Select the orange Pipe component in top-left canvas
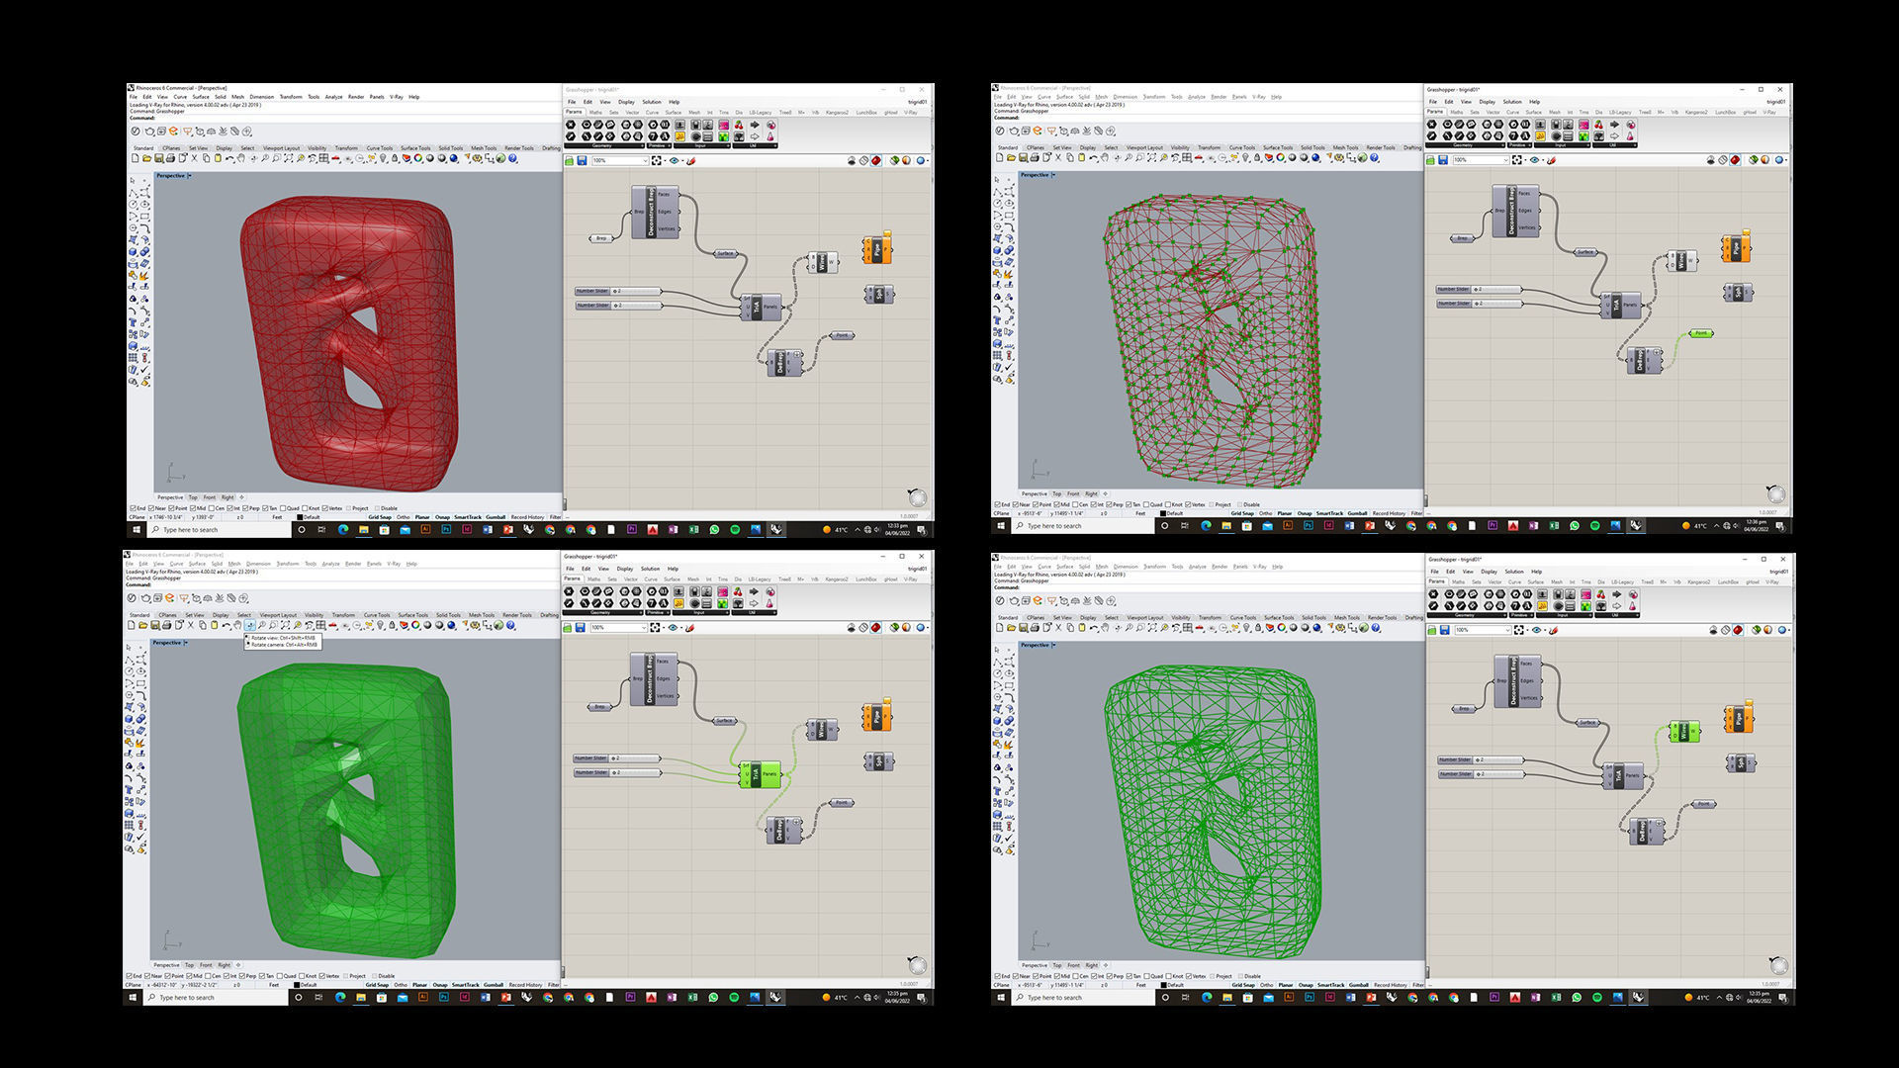Image resolution: width=1899 pixels, height=1068 pixels. tap(877, 249)
